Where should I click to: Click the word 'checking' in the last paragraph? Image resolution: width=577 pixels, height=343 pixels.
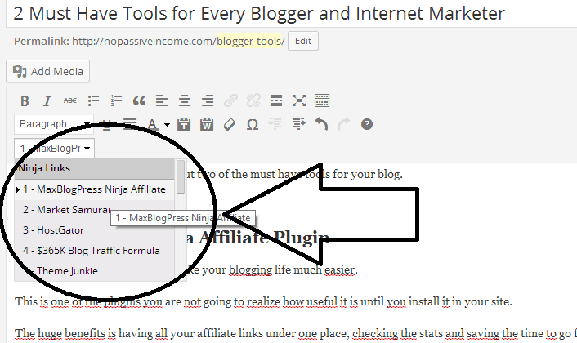click(375, 333)
